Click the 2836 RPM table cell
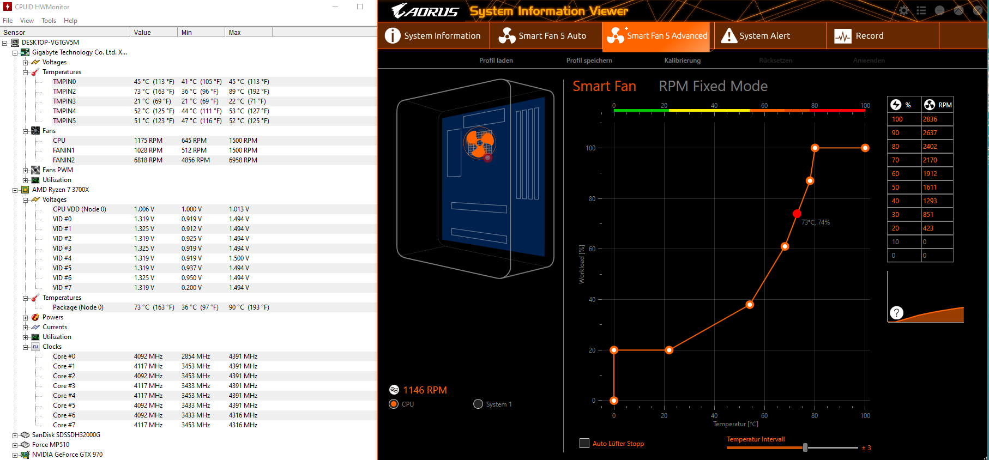This screenshot has width=989, height=460. click(937, 119)
